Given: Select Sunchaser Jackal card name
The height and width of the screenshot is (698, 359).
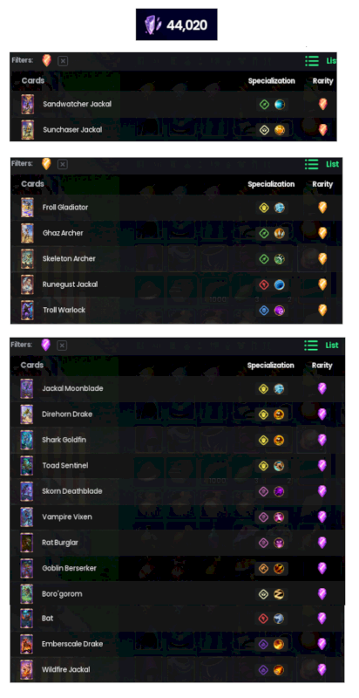Looking at the screenshot, I should pos(72,129).
